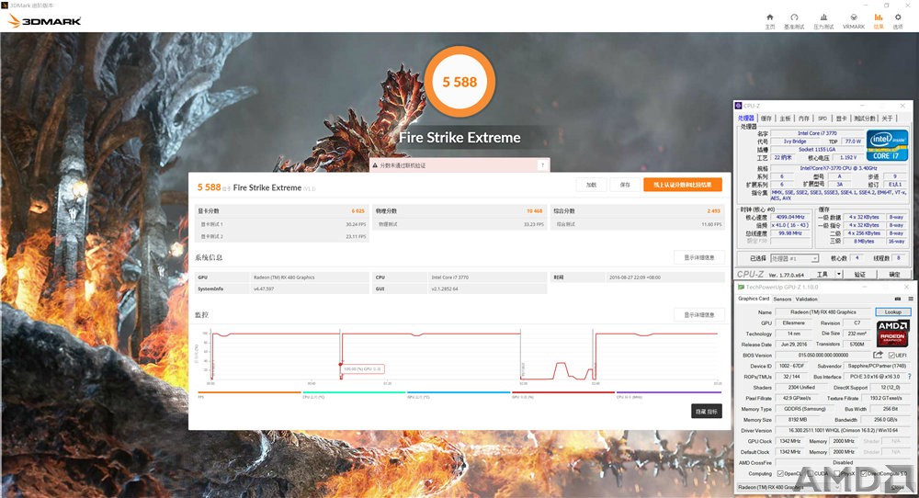Click the purple CPU frequency legend bar
The image size is (919, 498).
point(669,392)
